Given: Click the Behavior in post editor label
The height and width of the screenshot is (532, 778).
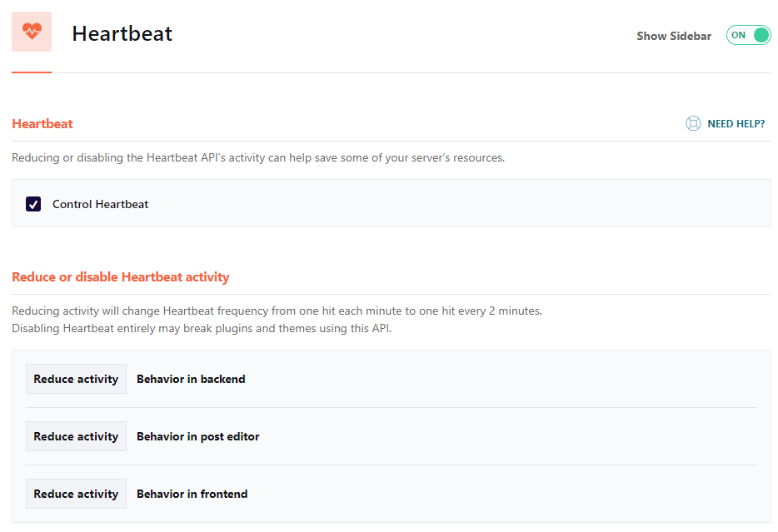Looking at the screenshot, I should pos(197,435).
